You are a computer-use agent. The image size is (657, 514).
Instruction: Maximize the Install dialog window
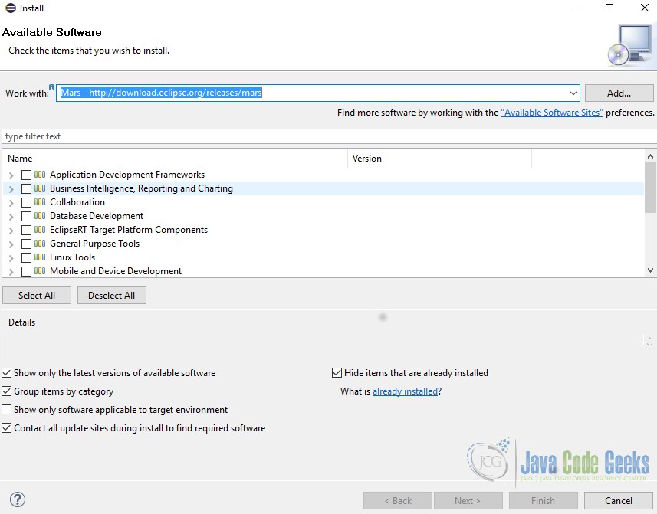tap(609, 8)
